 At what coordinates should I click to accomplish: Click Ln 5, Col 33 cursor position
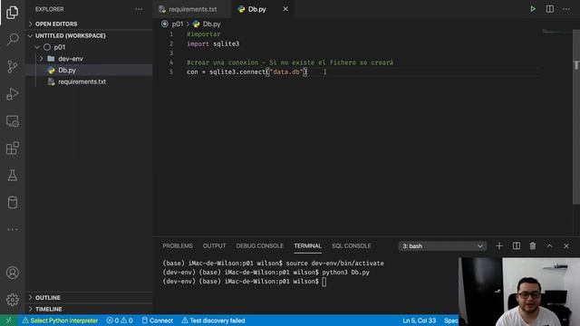pyautogui.click(x=419, y=321)
